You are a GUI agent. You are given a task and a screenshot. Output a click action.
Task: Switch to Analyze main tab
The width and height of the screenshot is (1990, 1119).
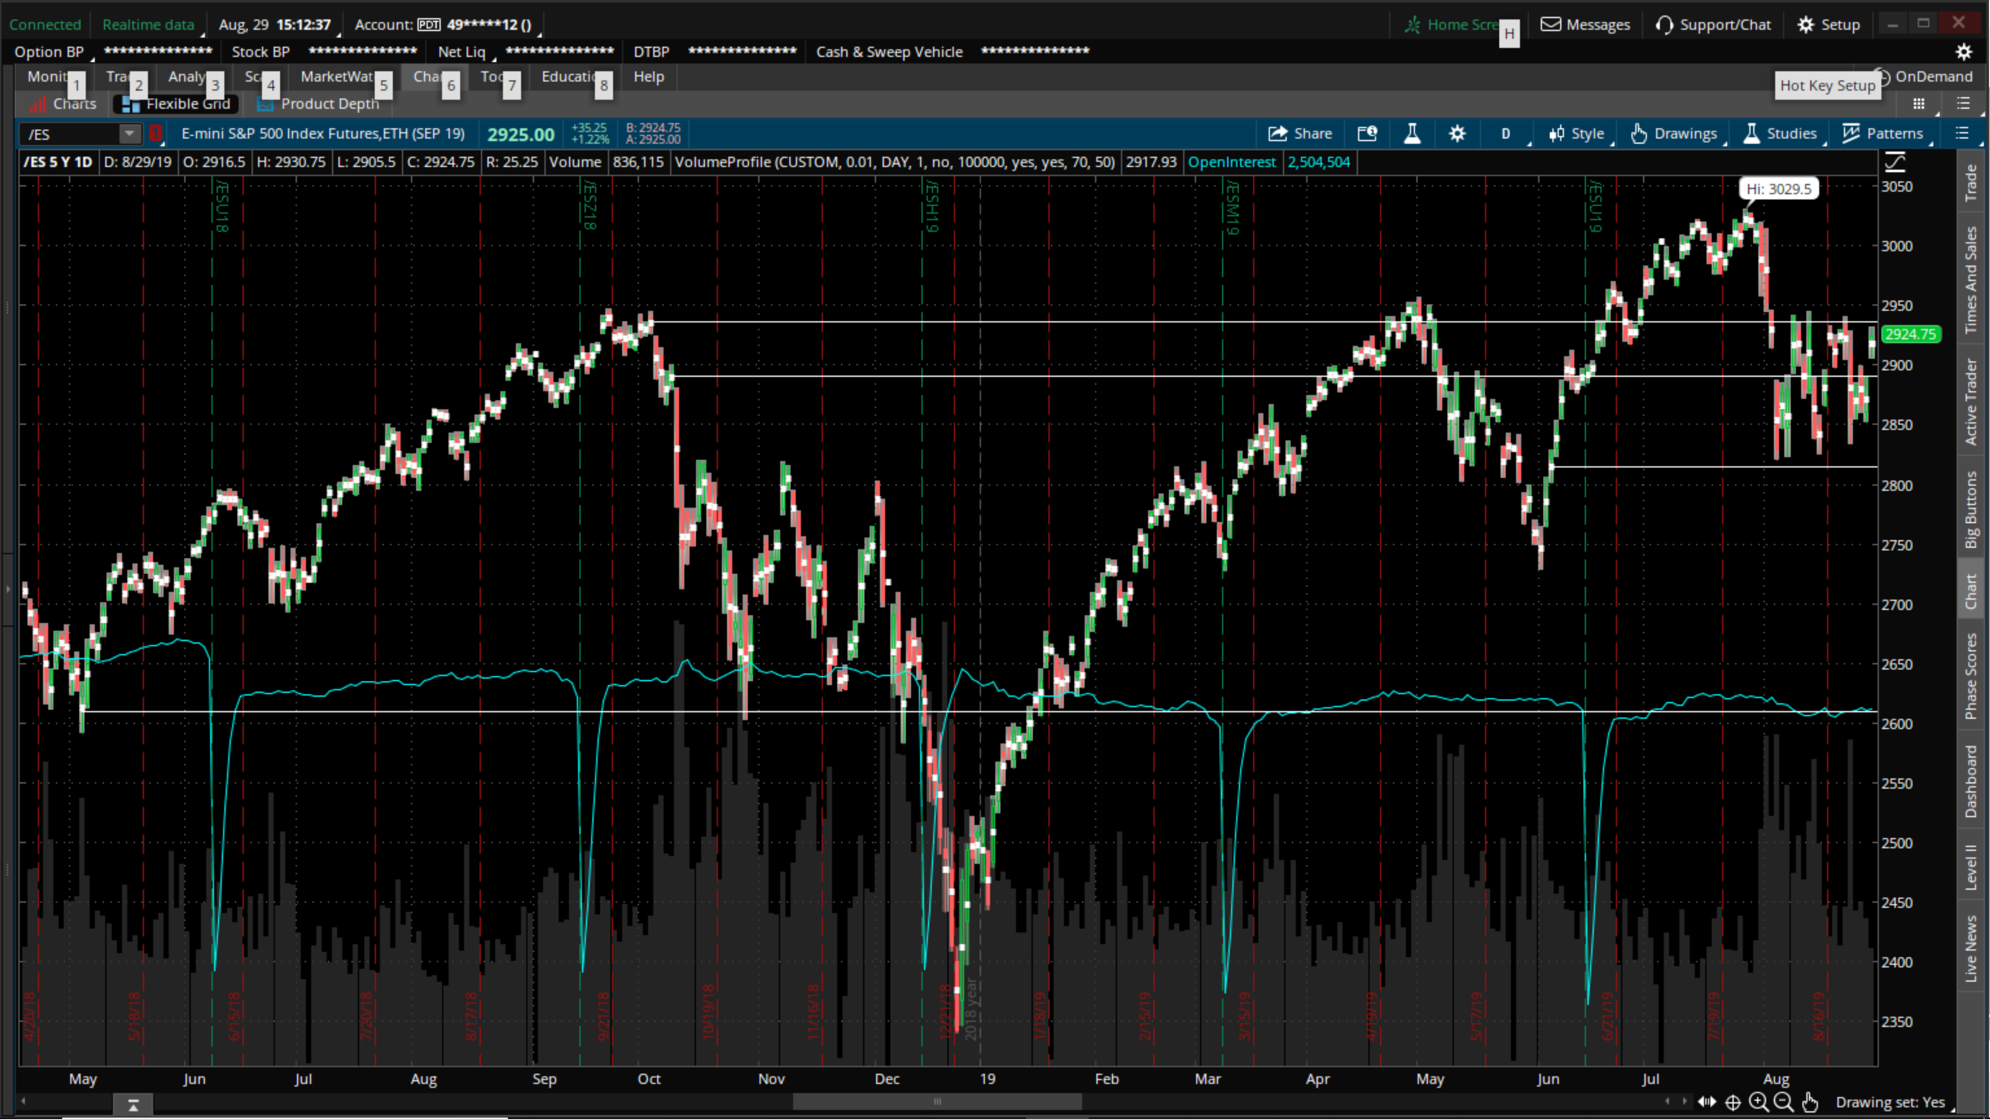187,77
